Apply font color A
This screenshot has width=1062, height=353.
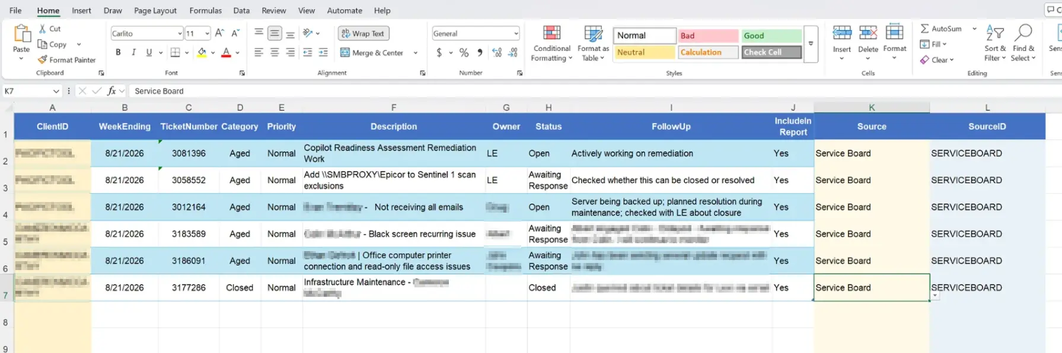226,53
